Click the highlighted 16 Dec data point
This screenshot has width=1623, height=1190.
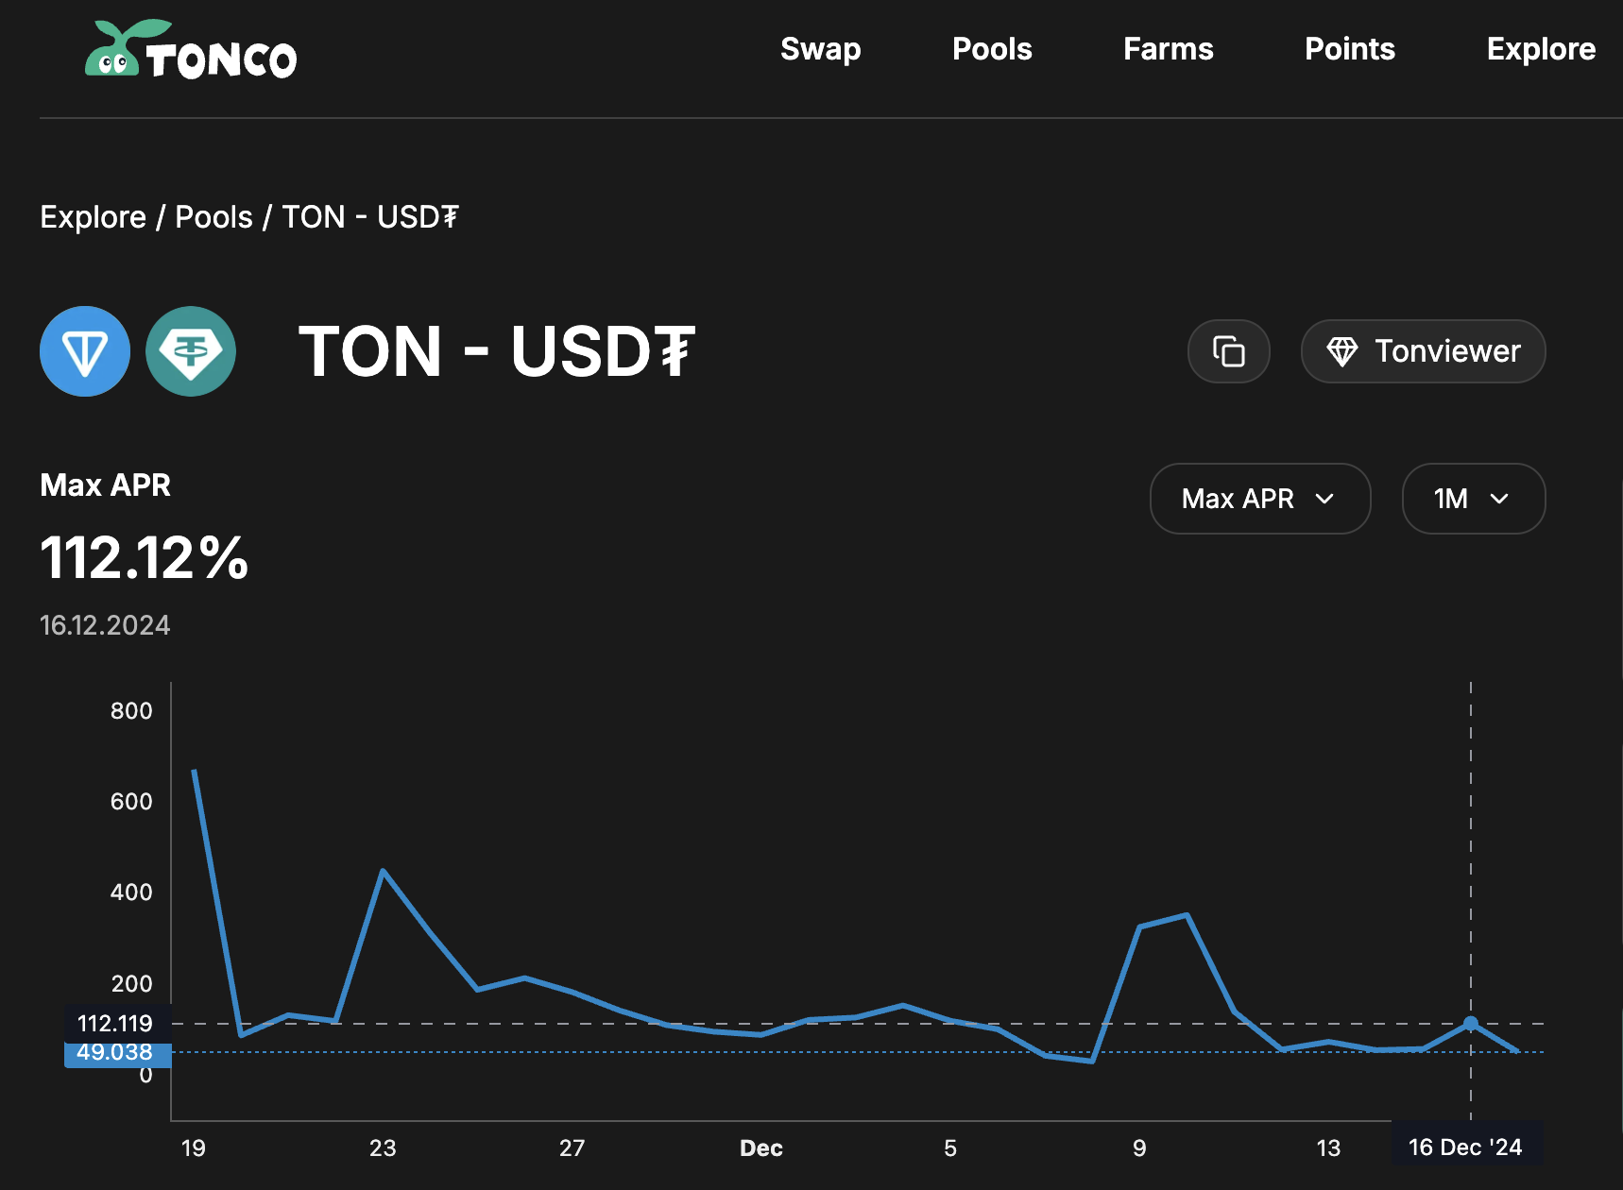1471,1023
